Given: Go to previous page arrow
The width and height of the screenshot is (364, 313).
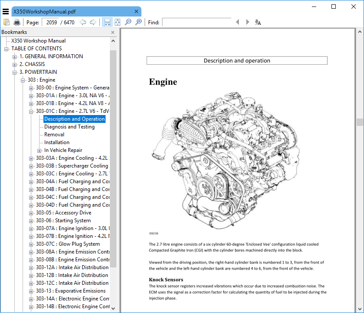Looking at the screenshot, I should point(83,22).
